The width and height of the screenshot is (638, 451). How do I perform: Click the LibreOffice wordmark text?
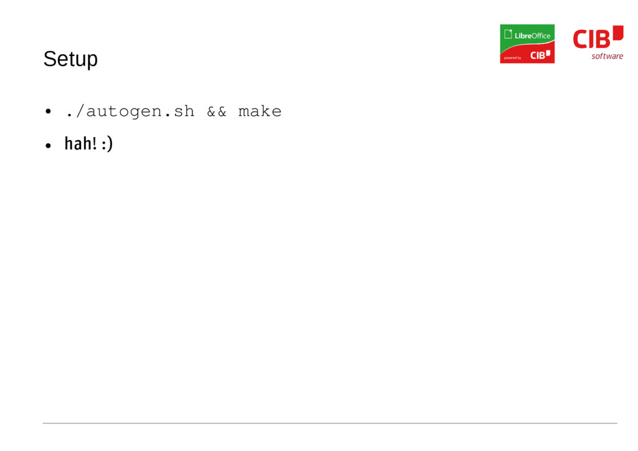532,36
